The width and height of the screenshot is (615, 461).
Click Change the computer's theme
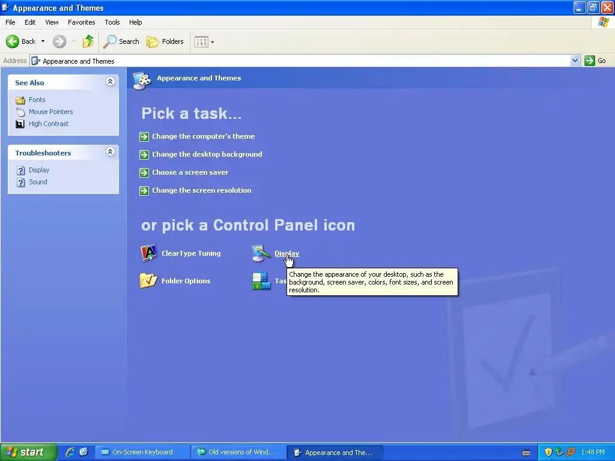203,136
